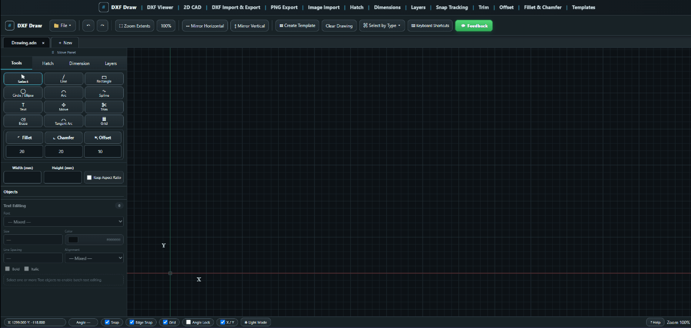The image size is (691, 328).
Task: Apply the Fillet tool
Action: click(x=24, y=138)
